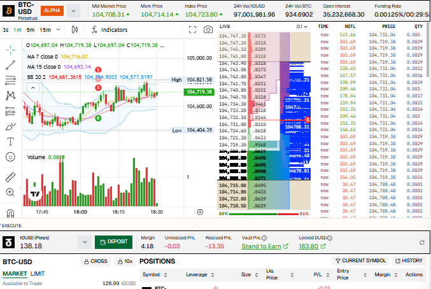The width and height of the screenshot is (431, 289).
Task: Open candlestick chart style selector
Action: click(74, 30)
